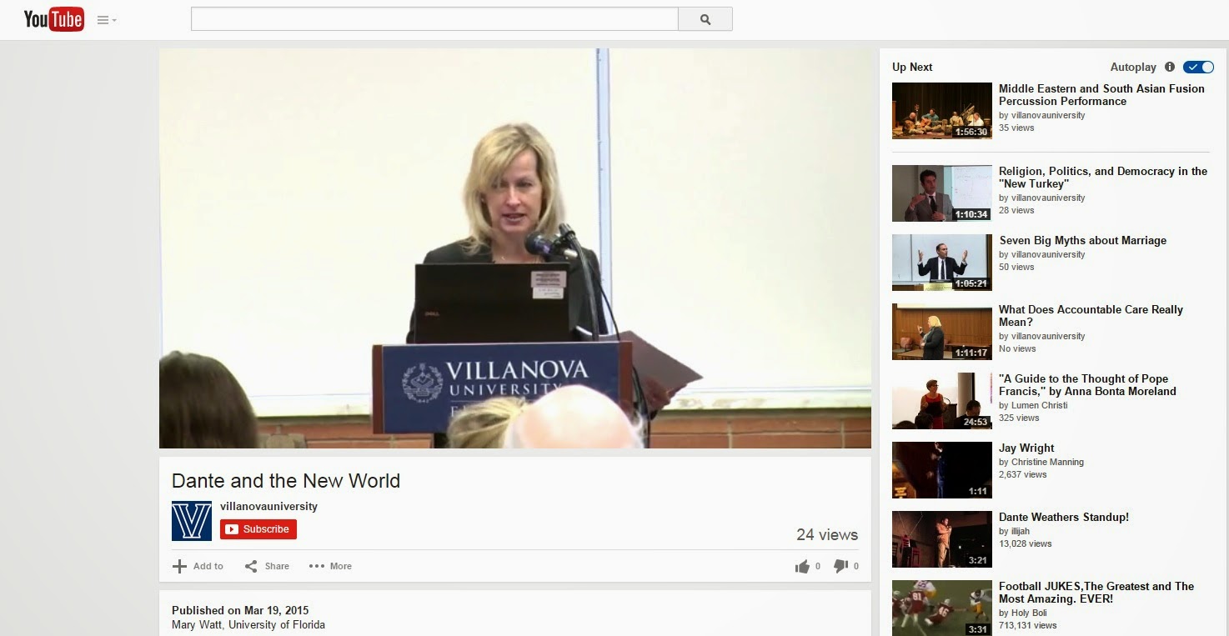Click the 13,028 views text
Screen dimensions: 1229x636
coord(1026,543)
